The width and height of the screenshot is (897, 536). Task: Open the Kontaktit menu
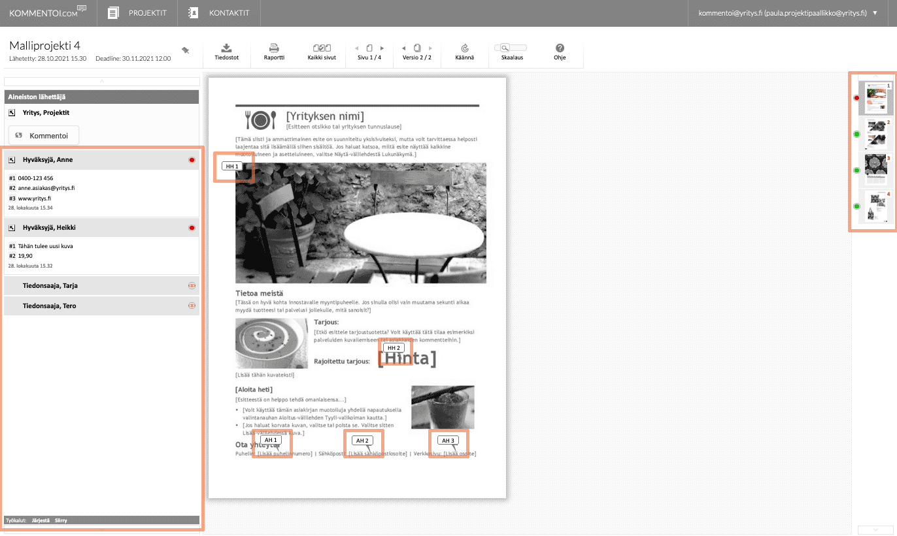coord(218,13)
